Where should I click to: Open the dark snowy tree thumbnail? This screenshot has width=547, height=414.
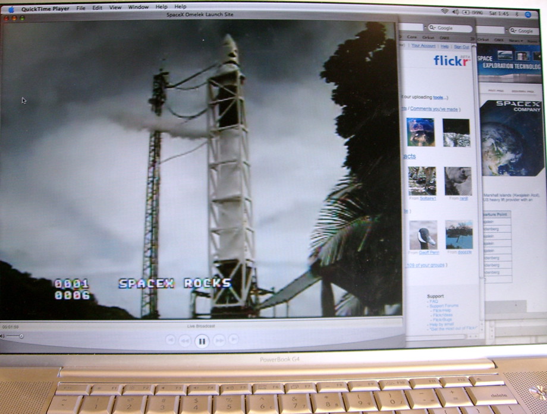tap(456, 132)
